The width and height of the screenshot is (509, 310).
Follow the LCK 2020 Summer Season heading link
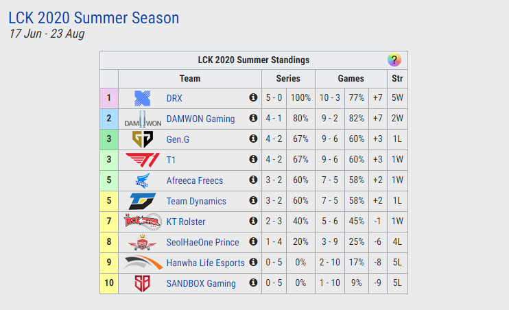tap(94, 18)
